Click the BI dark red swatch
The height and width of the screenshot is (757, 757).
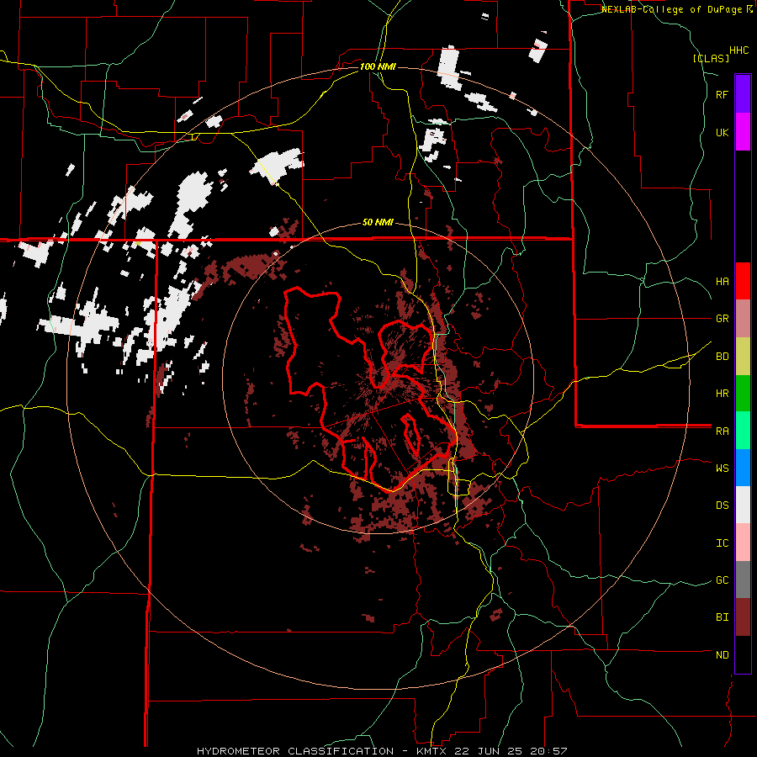click(x=743, y=617)
